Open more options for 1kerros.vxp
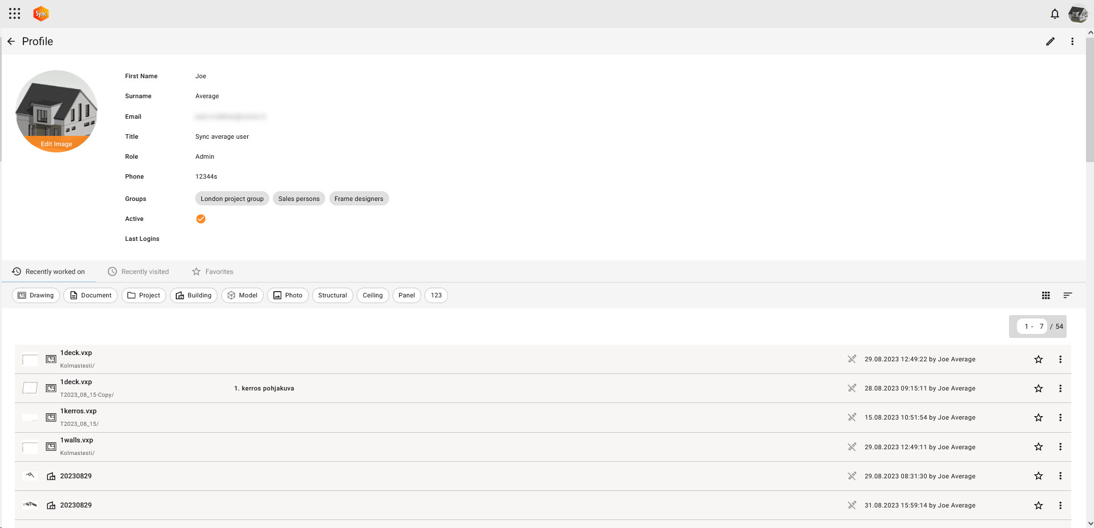 pyautogui.click(x=1060, y=418)
